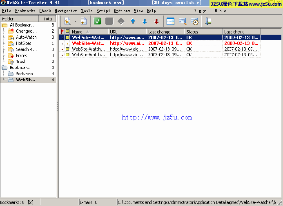Sort by Last check column header

point(241,31)
